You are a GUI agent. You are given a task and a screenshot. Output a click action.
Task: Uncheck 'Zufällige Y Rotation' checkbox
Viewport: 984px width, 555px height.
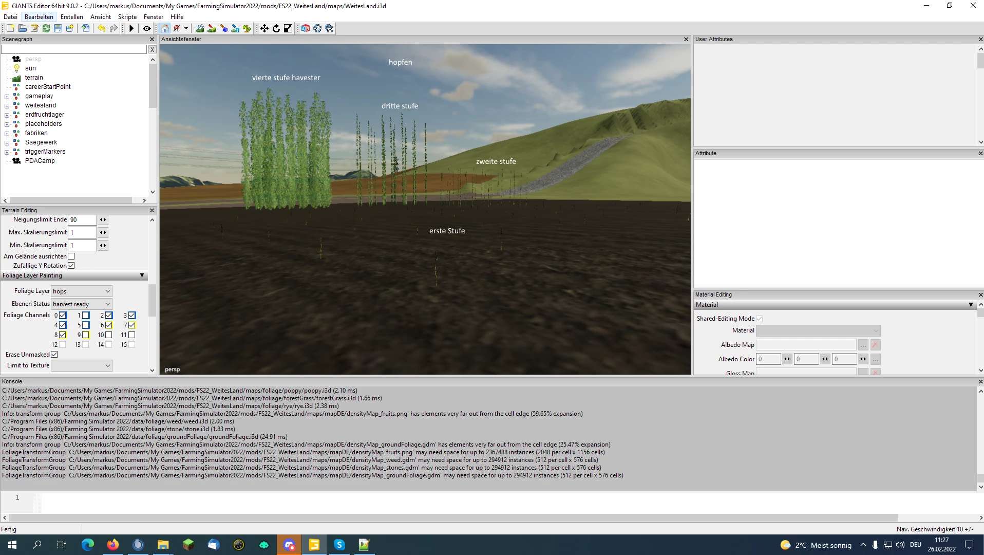tap(71, 266)
